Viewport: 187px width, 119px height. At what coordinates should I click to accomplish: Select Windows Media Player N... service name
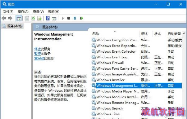click(118, 91)
